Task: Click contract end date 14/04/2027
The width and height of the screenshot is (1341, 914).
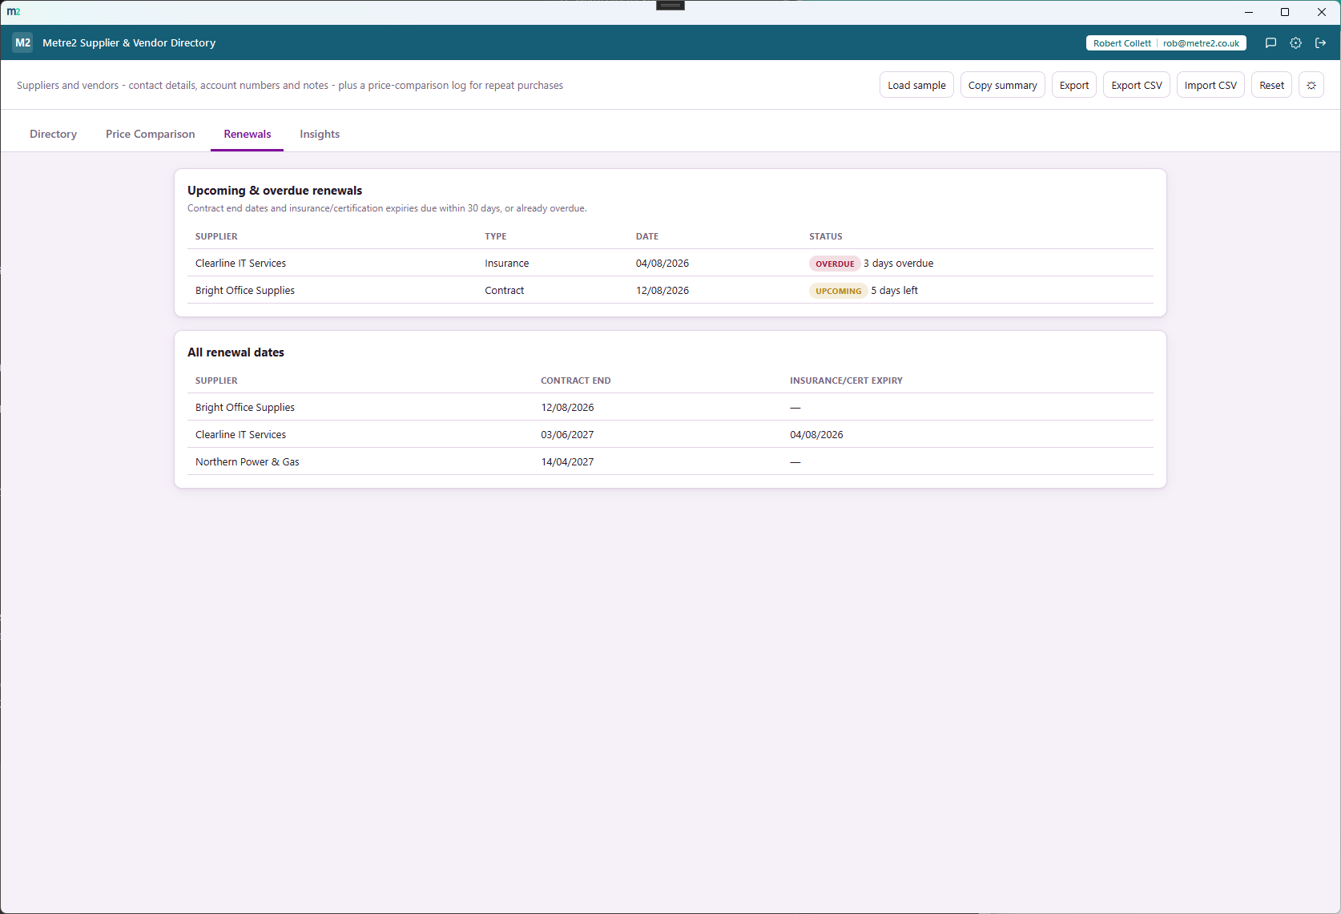Action: point(567,461)
